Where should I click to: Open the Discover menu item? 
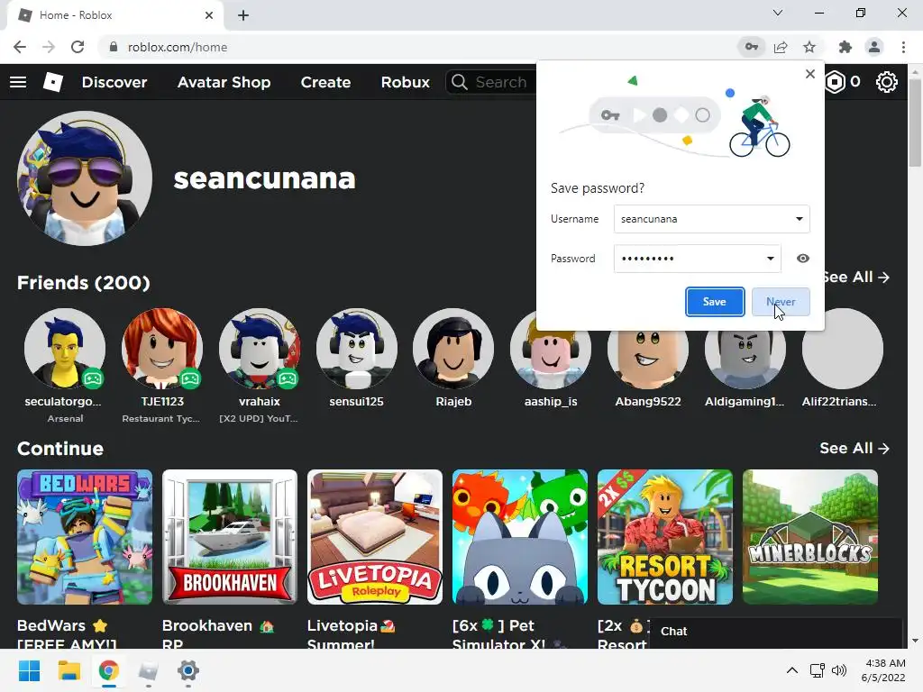coord(114,82)
